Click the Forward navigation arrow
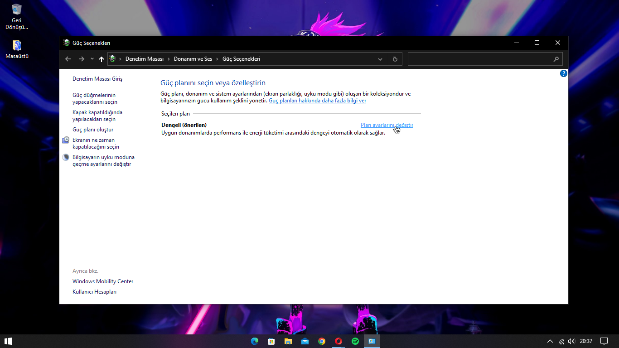 [x=82, y=59]
